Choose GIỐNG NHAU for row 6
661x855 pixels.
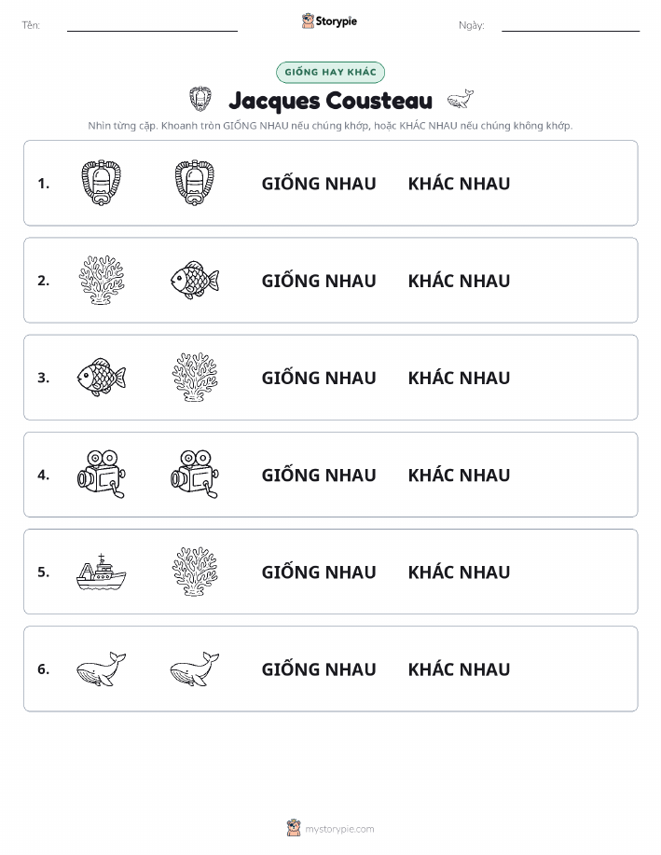coord(319,669)
